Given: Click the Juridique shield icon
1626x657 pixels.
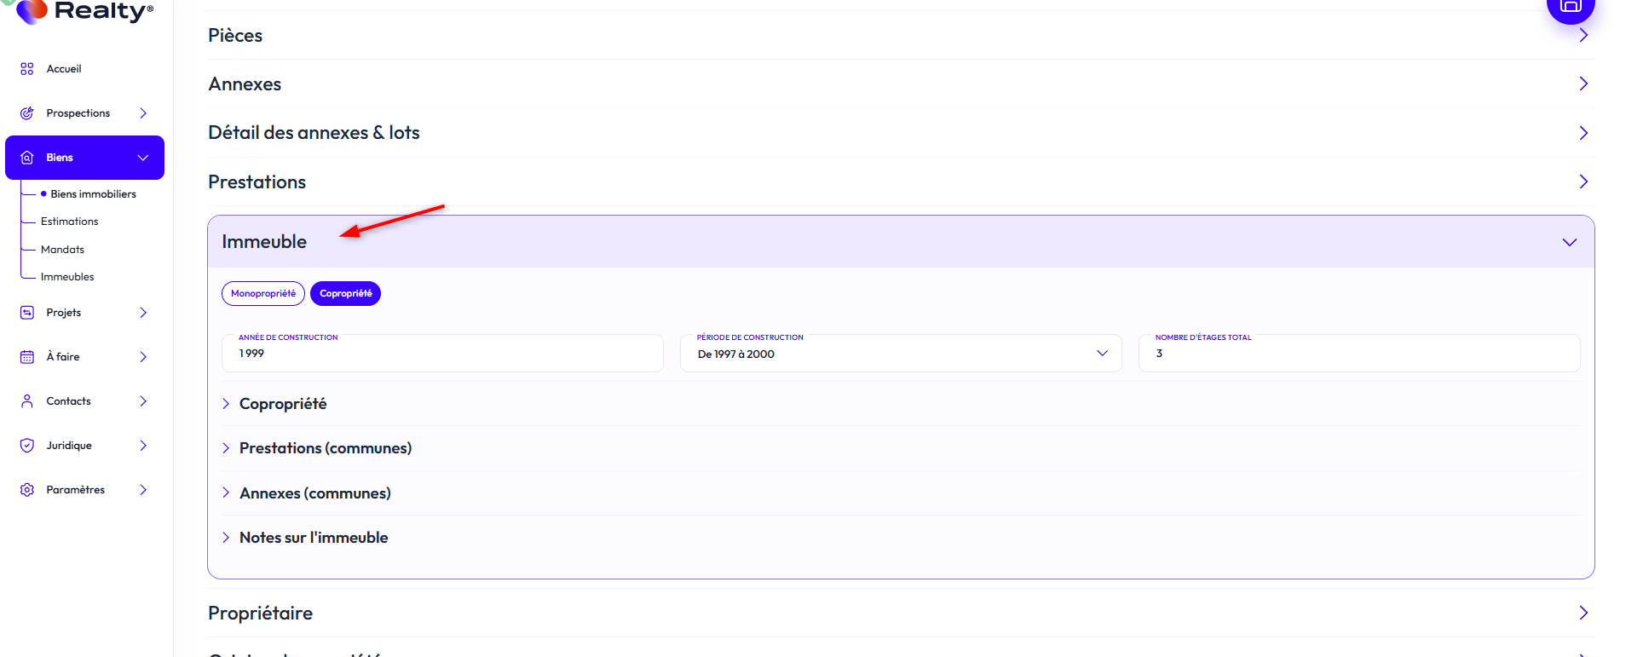Looking at the screenshot, I should 27,446.
